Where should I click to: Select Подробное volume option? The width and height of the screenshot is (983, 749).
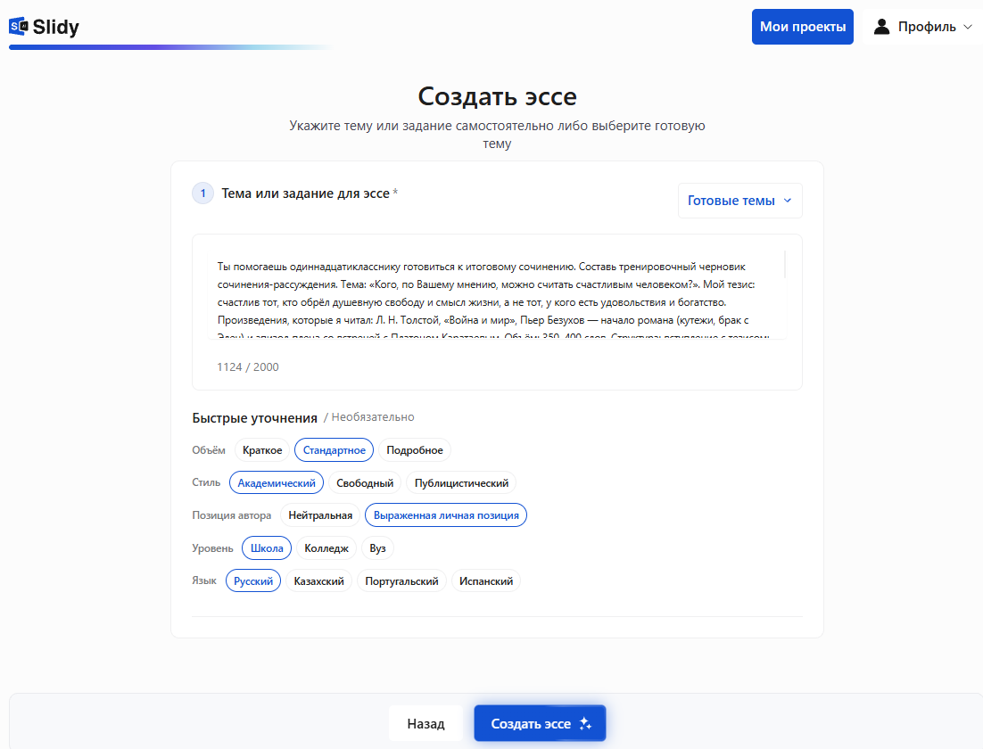tap(415, 450)
